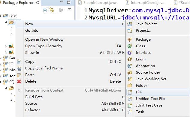Click the purple Interface icon
The height and width of the screenshot is (117, 190).
click(130, 53)
